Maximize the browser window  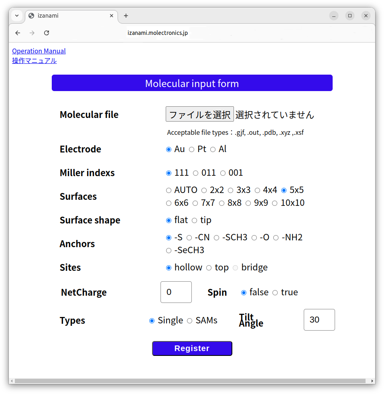click(350, 16)
